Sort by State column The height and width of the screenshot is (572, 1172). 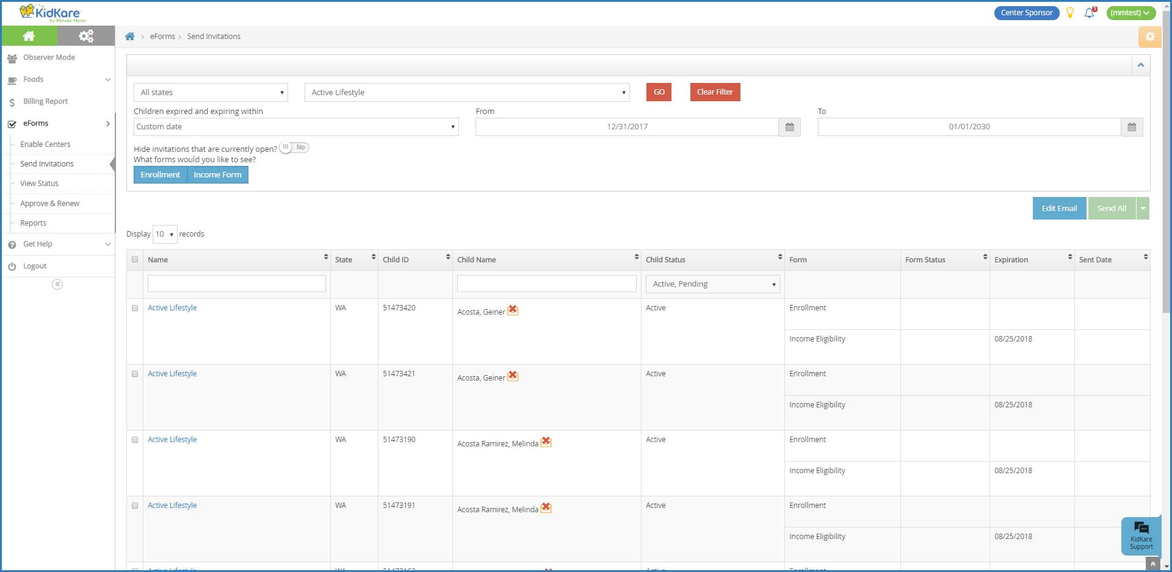point(374,257)
